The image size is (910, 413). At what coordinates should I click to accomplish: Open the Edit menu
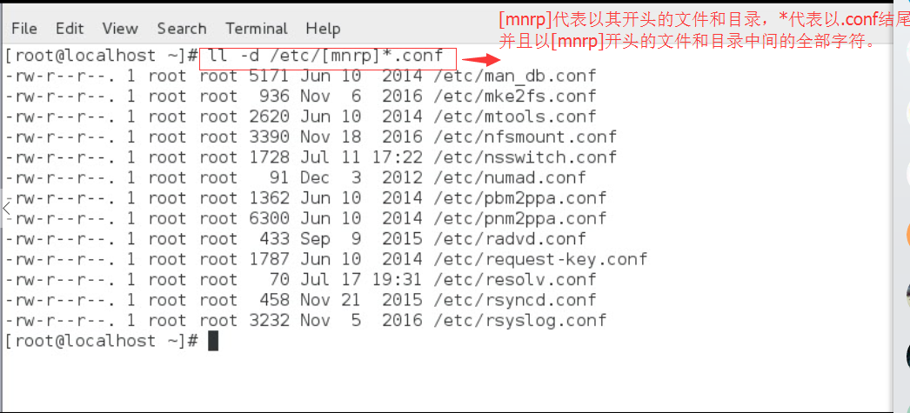pos(70,29)
